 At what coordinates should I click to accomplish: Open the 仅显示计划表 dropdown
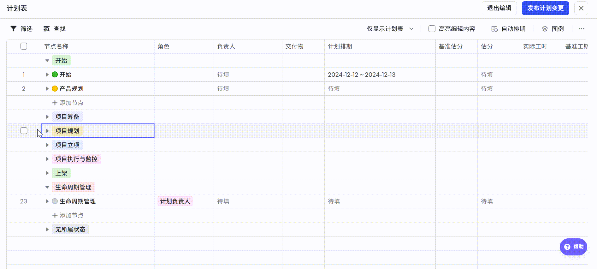coord(390,29)
